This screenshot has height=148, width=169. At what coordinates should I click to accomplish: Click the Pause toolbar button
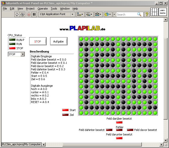tap(34, 14)
